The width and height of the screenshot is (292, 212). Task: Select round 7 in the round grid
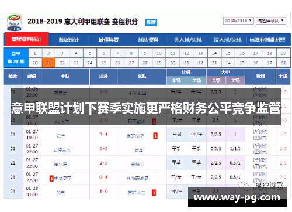coord(117,53)
